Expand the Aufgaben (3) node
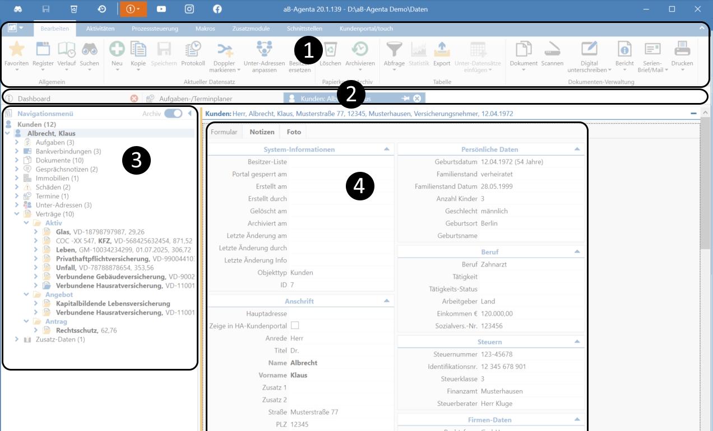Viewport: 713px width, 431px height. (17, 143)
